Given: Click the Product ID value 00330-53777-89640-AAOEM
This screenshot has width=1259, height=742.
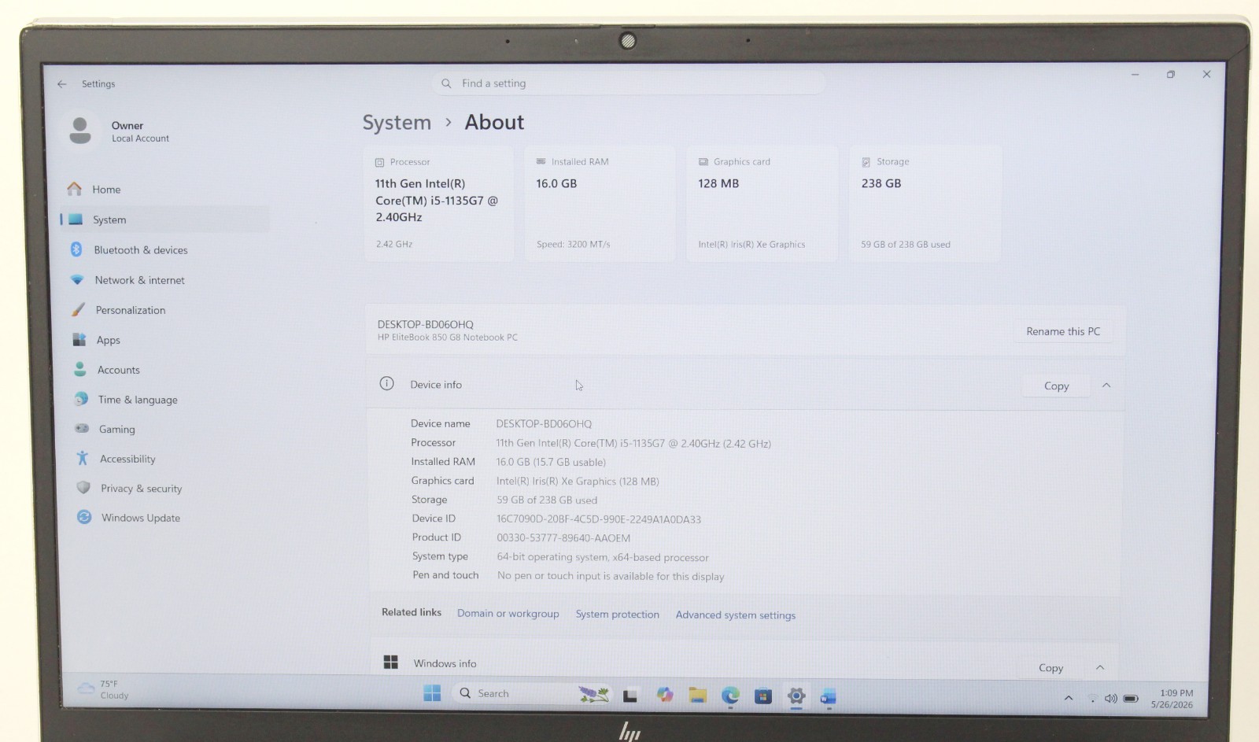Looking at the screenshot, I should coord(563,538).
